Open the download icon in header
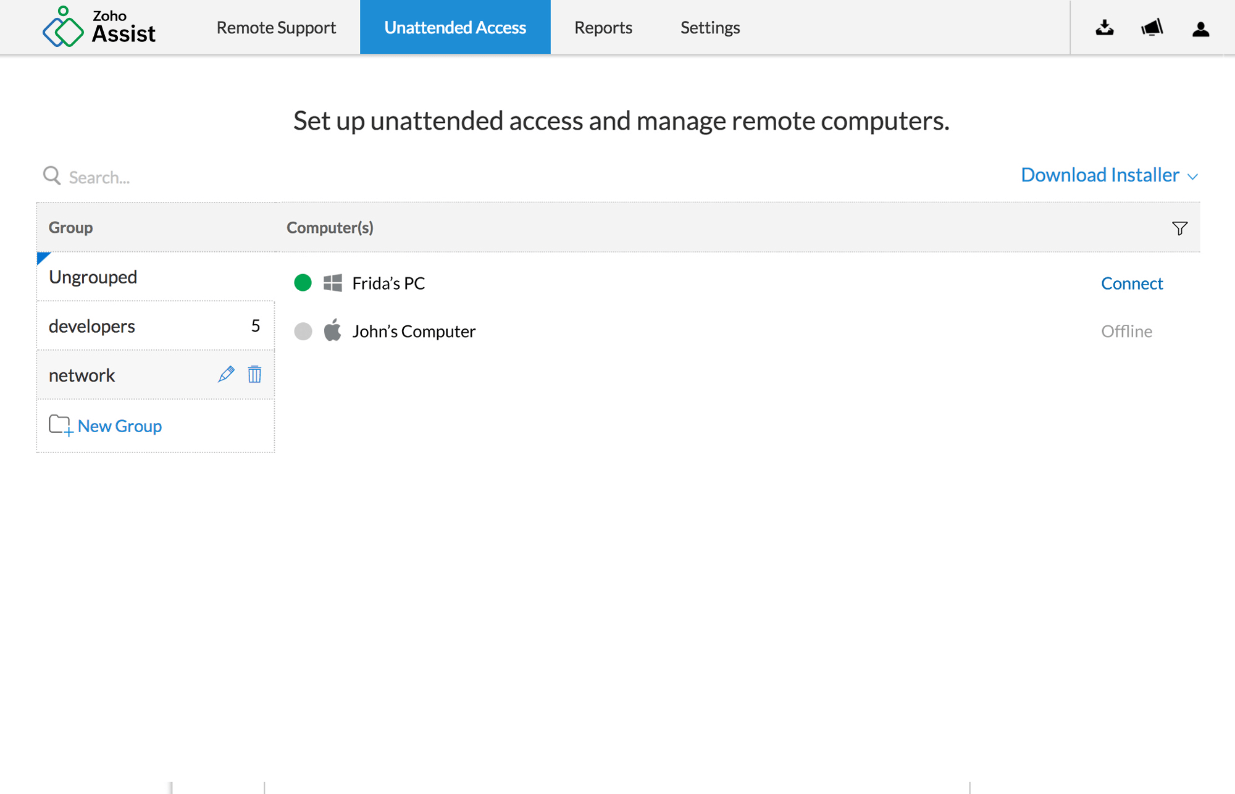 pyautogui.click(x=1105, y=28)
